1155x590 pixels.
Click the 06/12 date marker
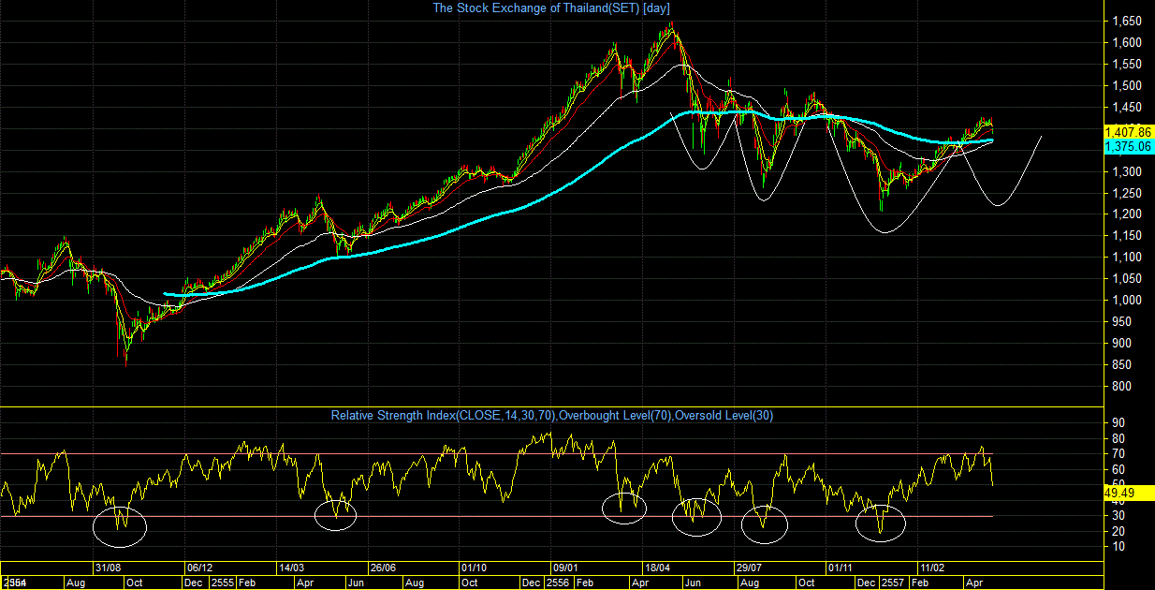pyautogui.click(x=200, y=568)
